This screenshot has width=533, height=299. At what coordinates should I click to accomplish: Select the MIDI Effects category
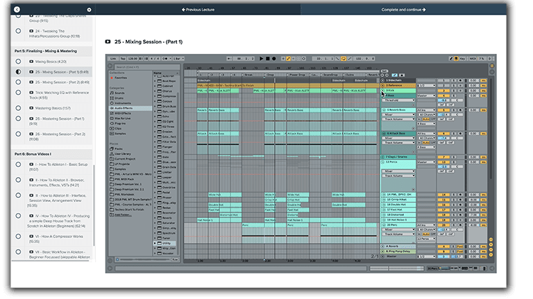(120, 114)
